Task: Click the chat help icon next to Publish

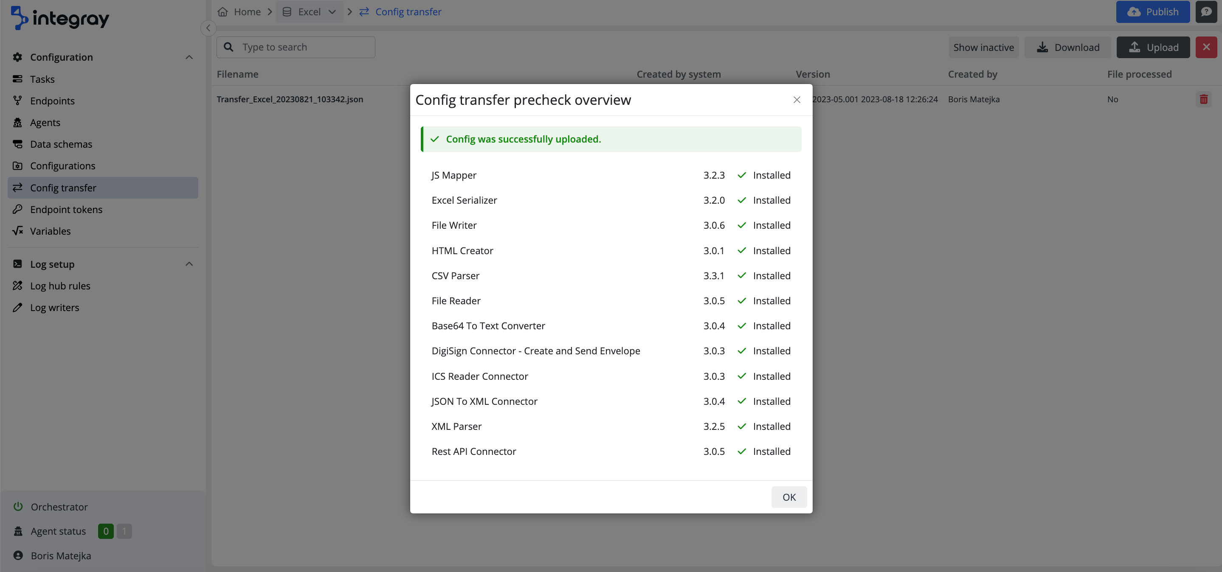Action: tap(1206, 12)
